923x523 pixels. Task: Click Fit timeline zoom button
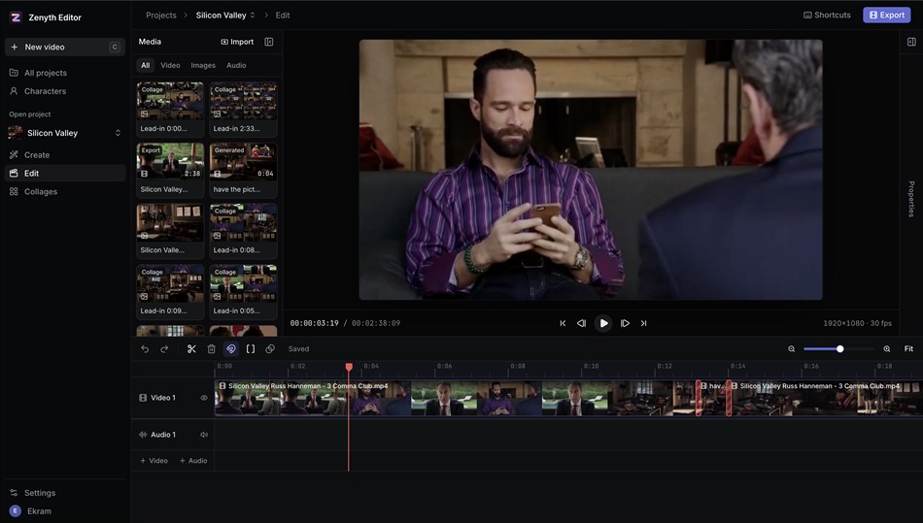(908, 349)
